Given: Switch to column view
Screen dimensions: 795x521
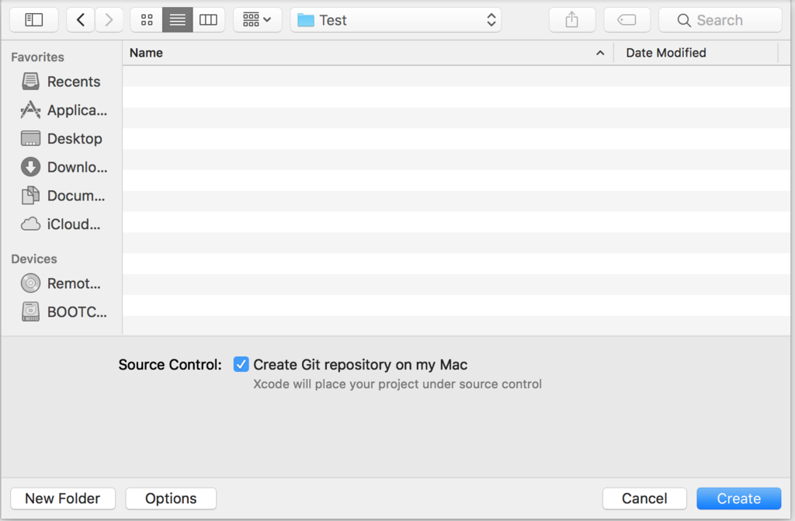Looking at the screenshot, I should (208, 19).
